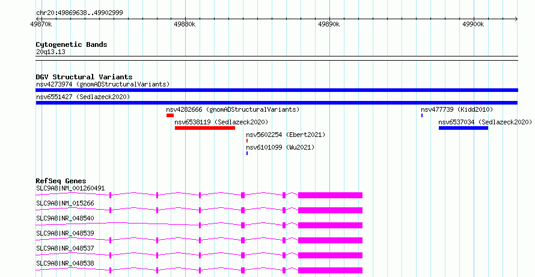Click the 49880k ruler label
The height and width of the screenshot is (277, 535).
pos(185,24)
